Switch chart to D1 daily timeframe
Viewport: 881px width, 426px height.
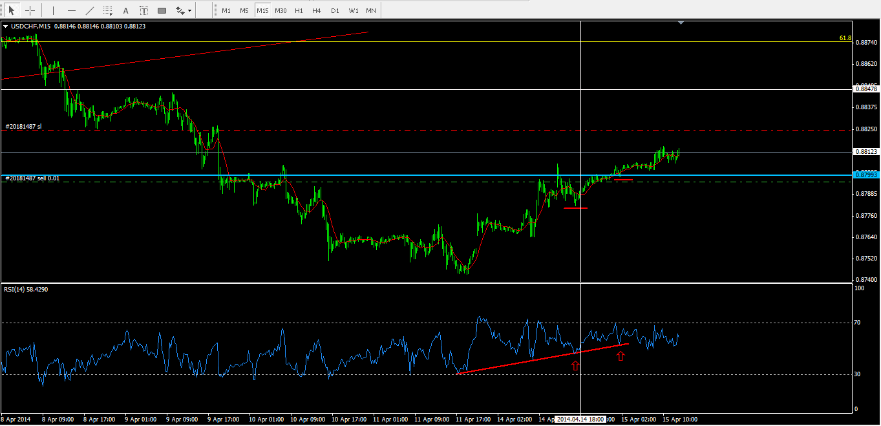(334, 11)
